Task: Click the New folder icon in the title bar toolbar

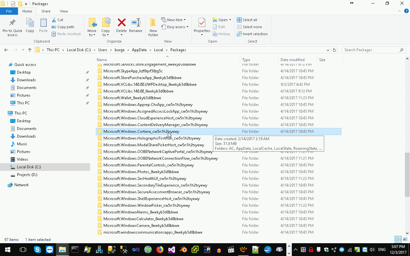Action: 20,4
